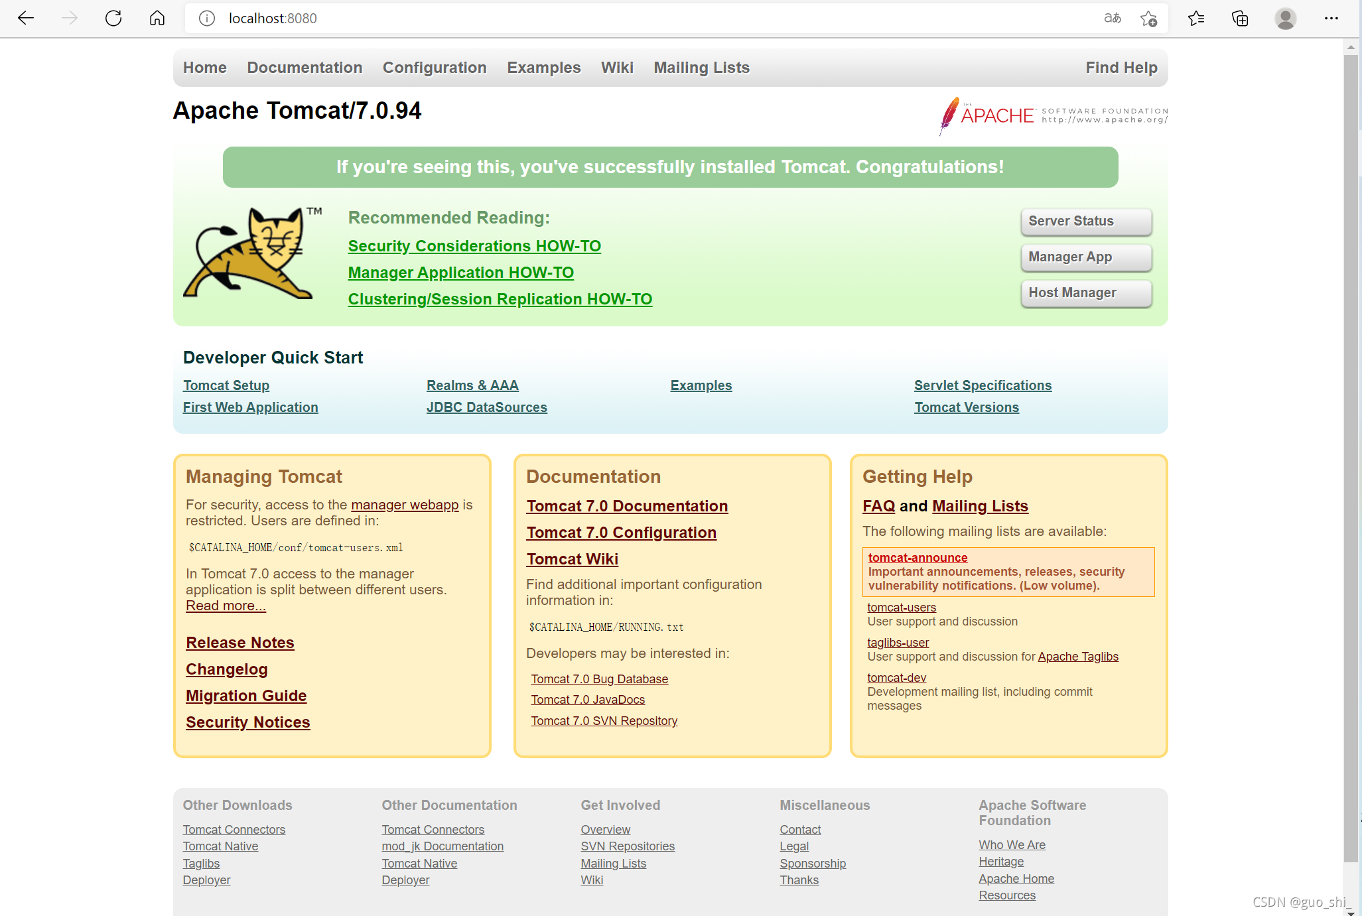Viewport: 1362px width, 916px height.
Task: Open Tomcat 7.0 Bug Database link
Action: (x=600, y=679)
